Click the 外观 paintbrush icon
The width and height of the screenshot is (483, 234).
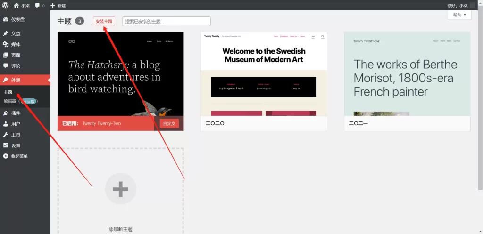pos(6,80)
